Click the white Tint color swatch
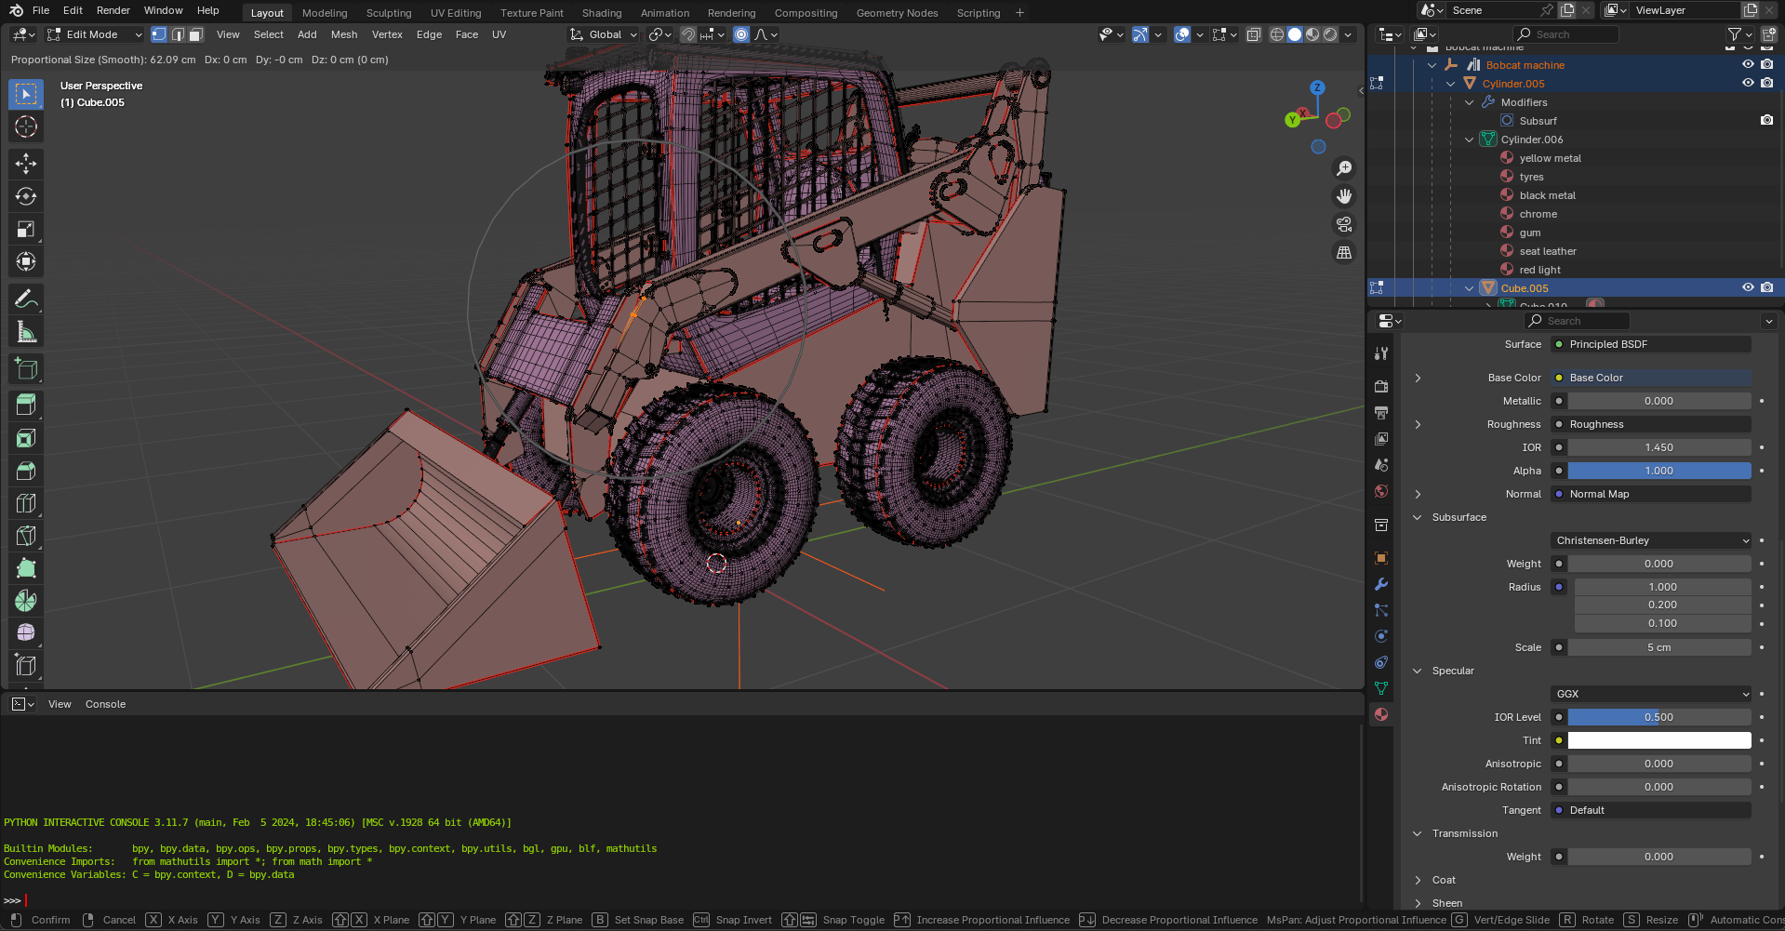The width and height of the screenshot is (1785, 931). [x=1658, y=740]
